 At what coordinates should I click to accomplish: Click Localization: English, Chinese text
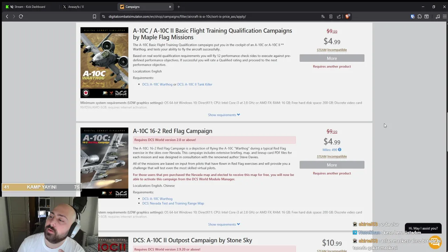pos(154,186)
